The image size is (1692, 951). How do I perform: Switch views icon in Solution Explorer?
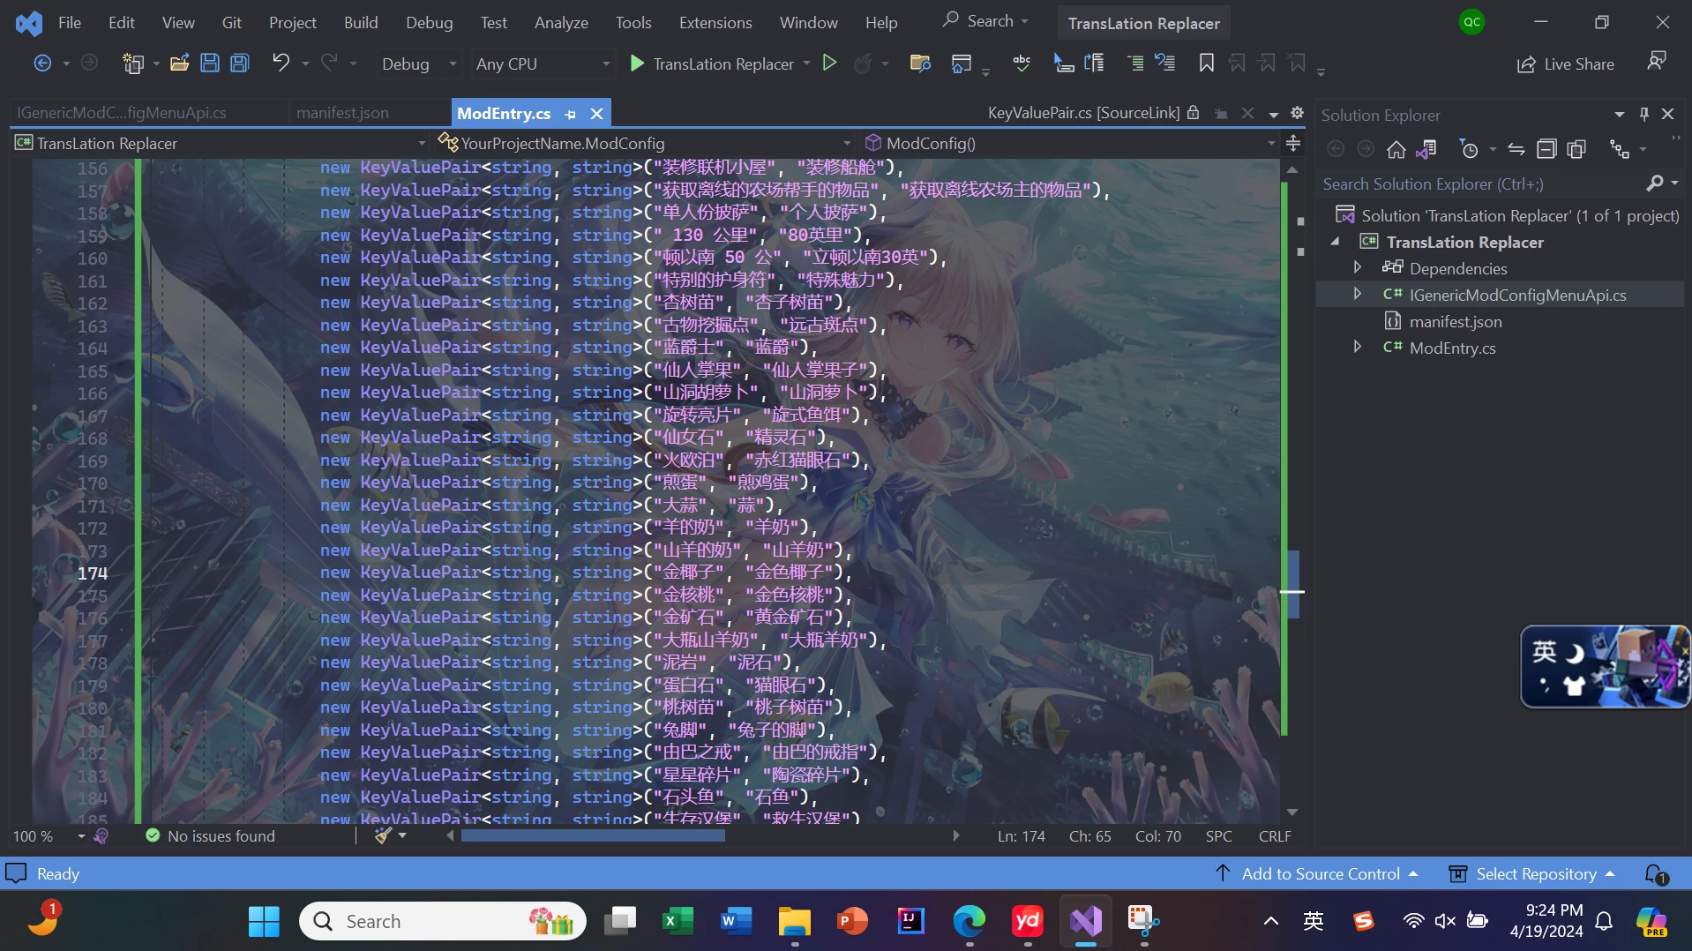(x=1426, y=150)
